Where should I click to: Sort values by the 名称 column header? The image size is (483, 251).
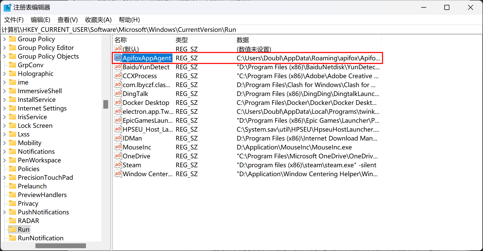pos(143,40)
